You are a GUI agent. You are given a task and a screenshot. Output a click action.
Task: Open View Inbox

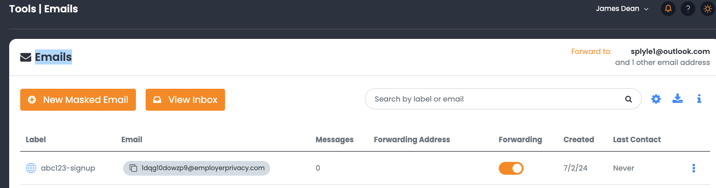tap(185, 100)
